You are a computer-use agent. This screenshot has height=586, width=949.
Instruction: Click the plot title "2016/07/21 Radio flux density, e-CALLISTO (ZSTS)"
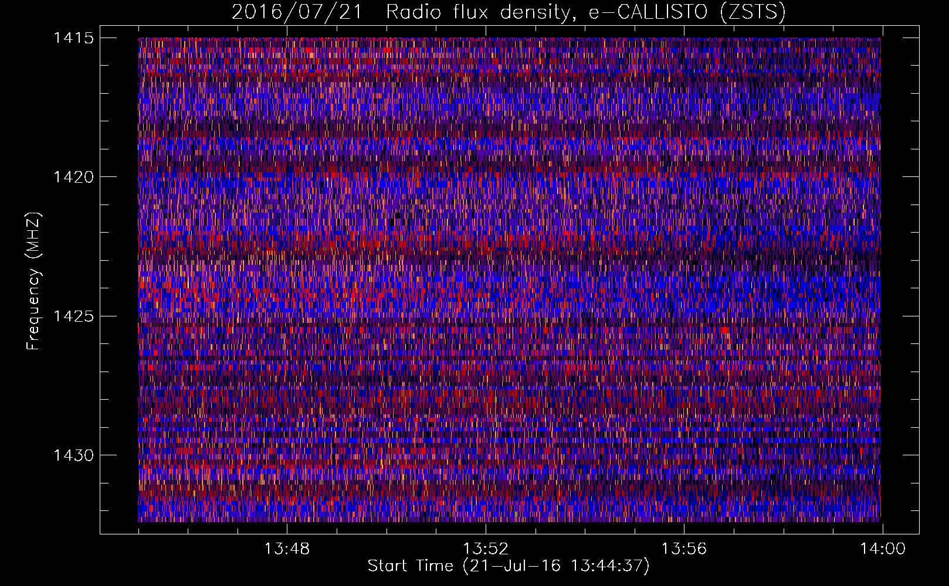pyautogui.click(x=509, y=12)
